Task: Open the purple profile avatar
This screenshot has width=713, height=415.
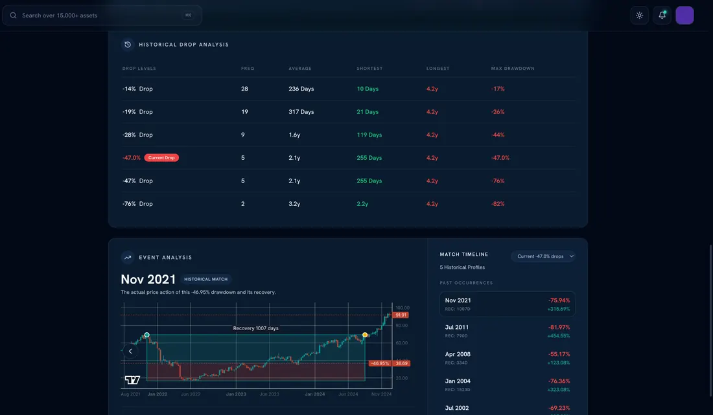Action: pyautogui.click(x=684, y=16)
